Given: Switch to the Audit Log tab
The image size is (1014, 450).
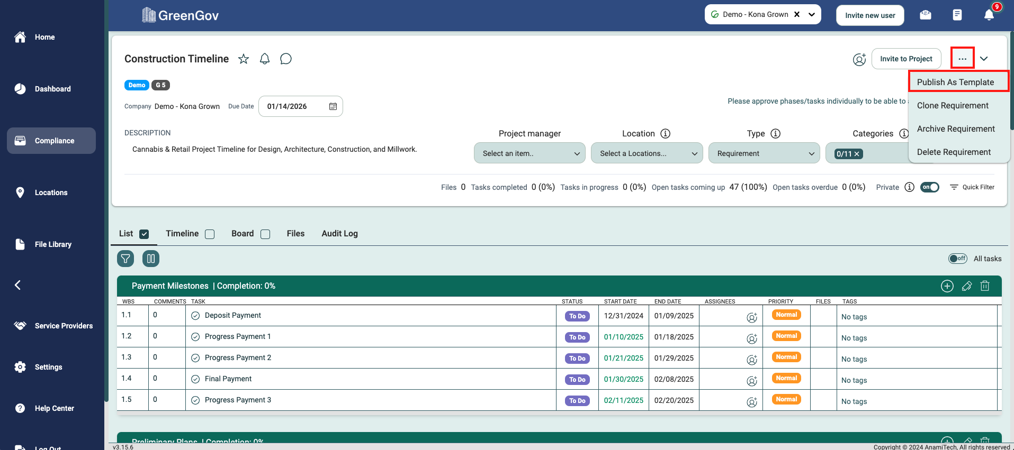Looking at the screenshot, I should 339,234.
